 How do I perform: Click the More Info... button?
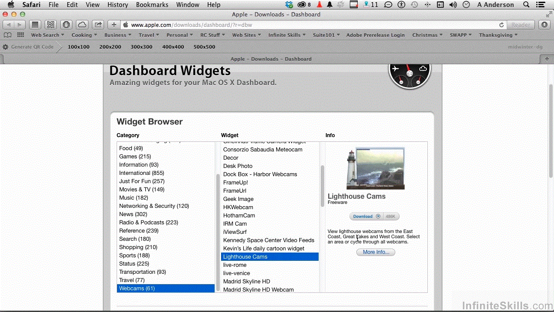(x=376, y=252)
